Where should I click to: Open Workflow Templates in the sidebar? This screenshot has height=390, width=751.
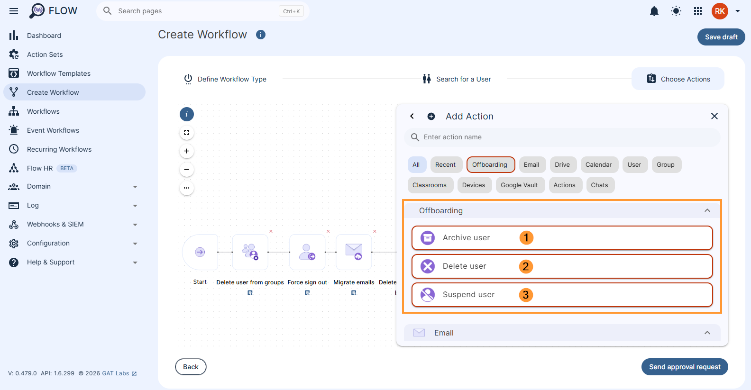pyautogui.click(x=74, y=73)
